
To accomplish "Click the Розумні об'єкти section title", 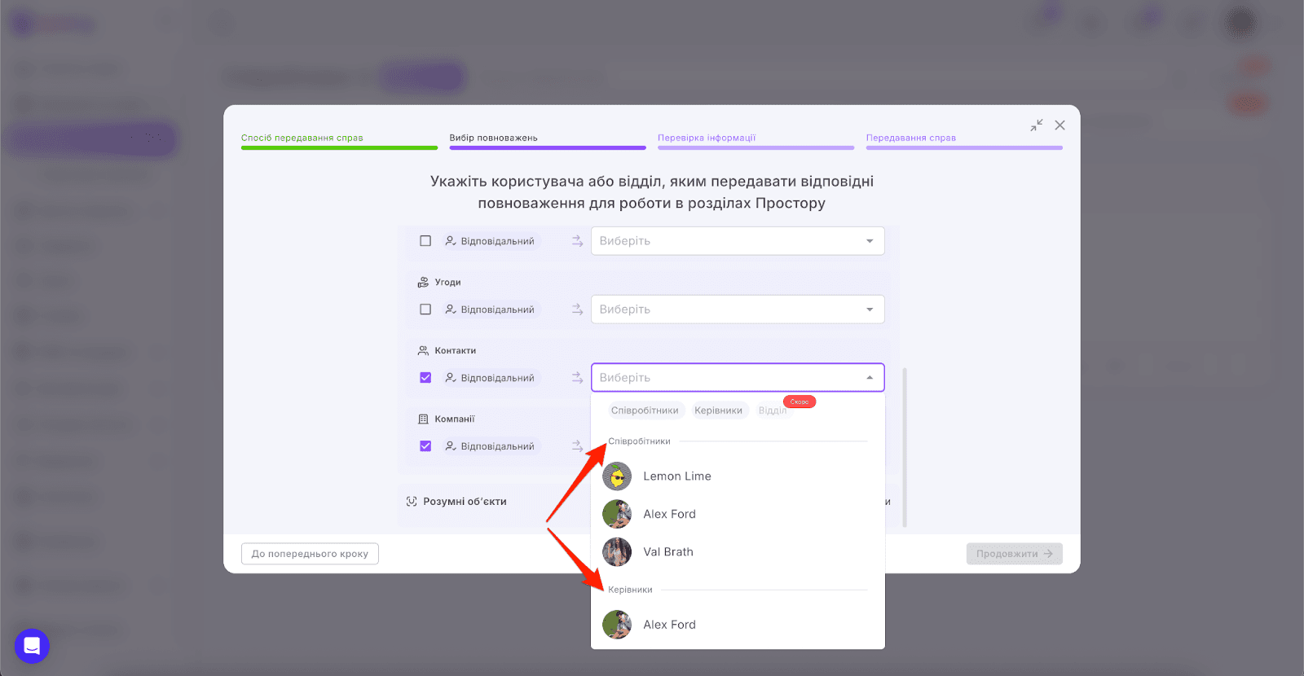I will pyautogui.click(x=465, y=502).
